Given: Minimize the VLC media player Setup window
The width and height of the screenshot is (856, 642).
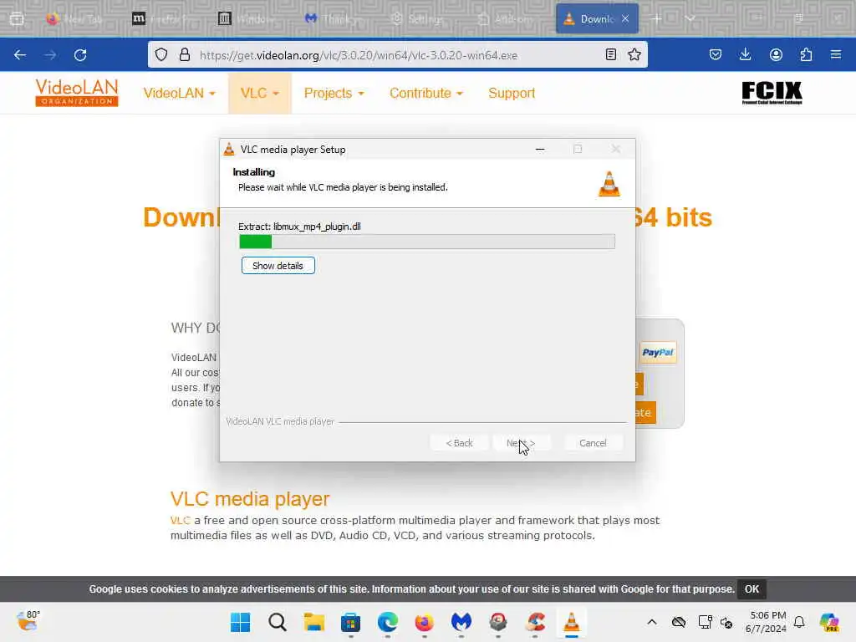Looking at the screenshot, I should [x=540, y=149].
